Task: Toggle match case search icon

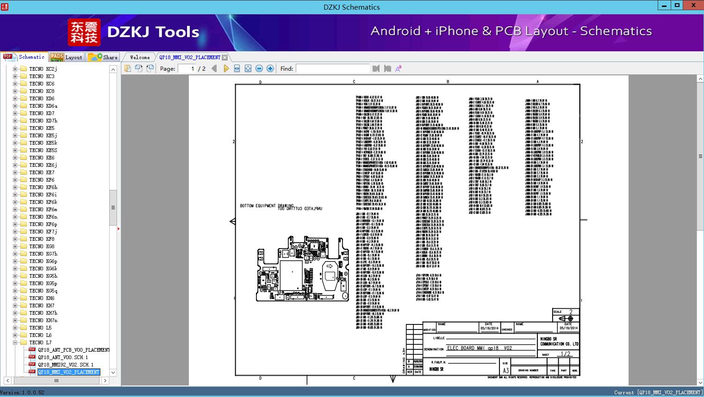Action: pyautogui.click(x=399, y=68)
